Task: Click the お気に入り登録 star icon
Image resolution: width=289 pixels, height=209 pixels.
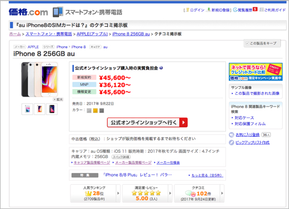Action: [231, 135]
